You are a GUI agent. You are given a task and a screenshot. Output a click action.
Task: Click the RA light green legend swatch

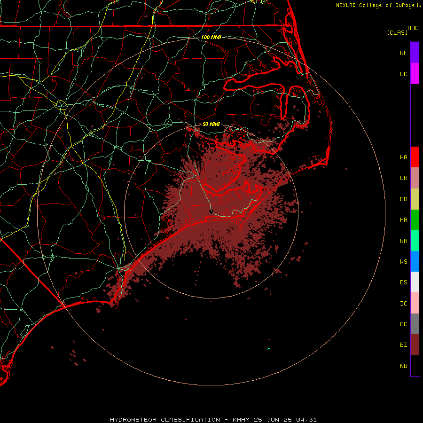click(415, 241)
